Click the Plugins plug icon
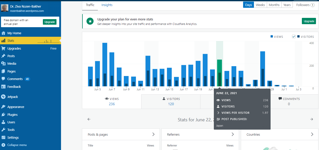The width and height of the screenshot is (319, 150). [x=3, y=115]
